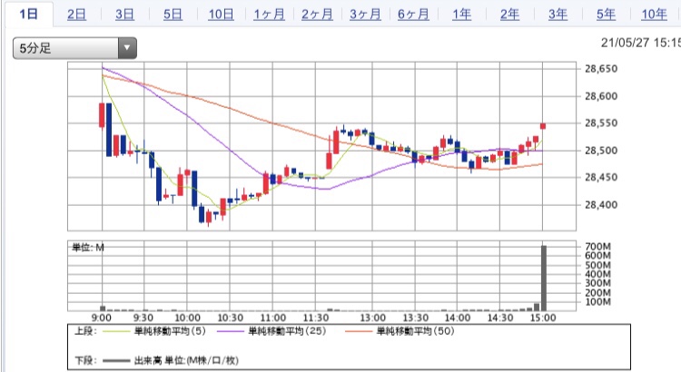Click the 下段: legend row label
The image size is (681, 372).
(x=85, y=360)
